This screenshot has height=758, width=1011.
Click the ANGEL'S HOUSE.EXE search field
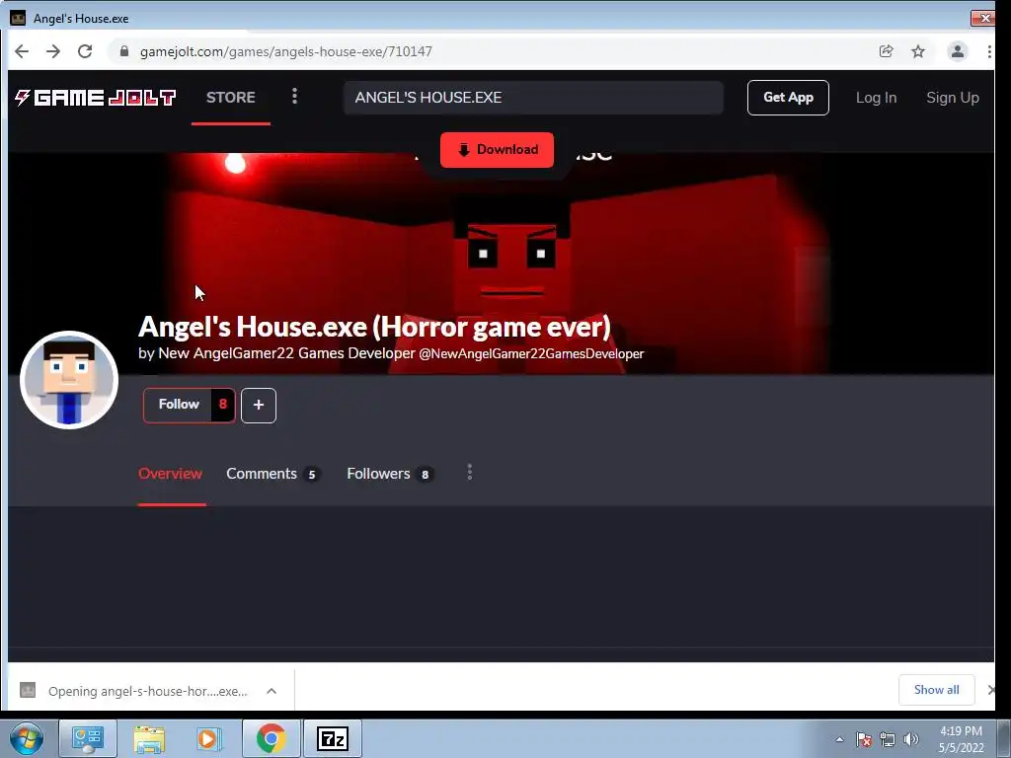[533, 98]
